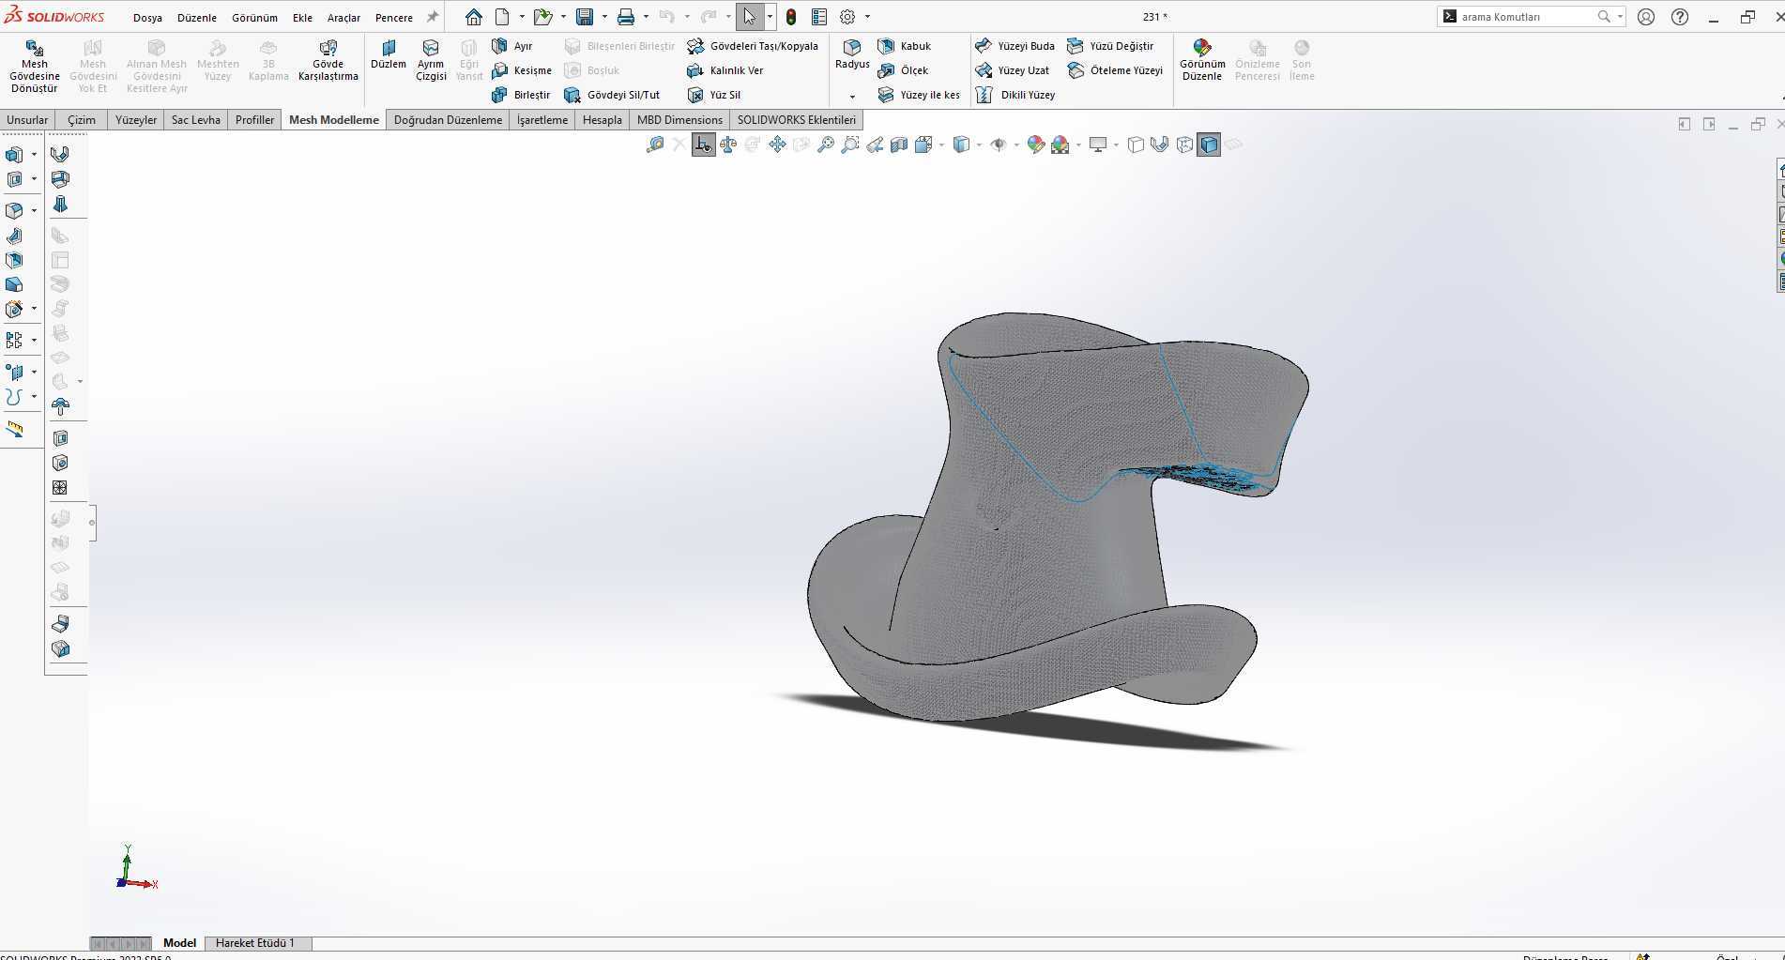This screenshot has height=960, width=1785.
Task: Open the Araçlar menu
Action: point(343,18)
